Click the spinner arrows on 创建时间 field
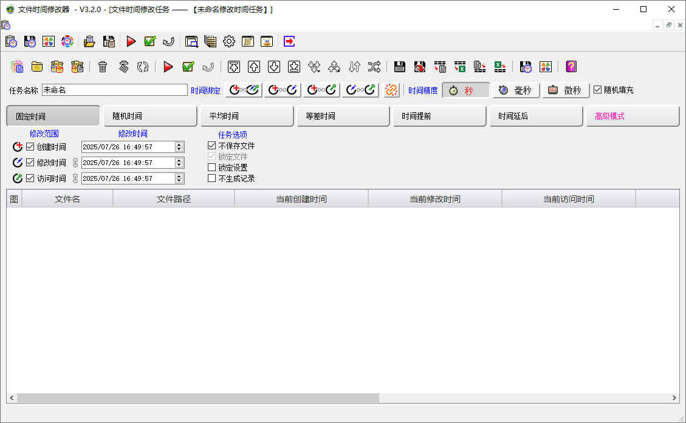686x423 pixels. pyautogui.click(x=179, y=146)
